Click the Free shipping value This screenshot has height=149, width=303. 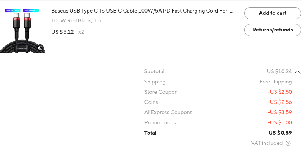click(x=276, y=82)
